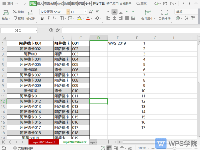200x150 pixels.
Task: Open the wps2020Sheet3 sheet tab
Action: (44, 142)
